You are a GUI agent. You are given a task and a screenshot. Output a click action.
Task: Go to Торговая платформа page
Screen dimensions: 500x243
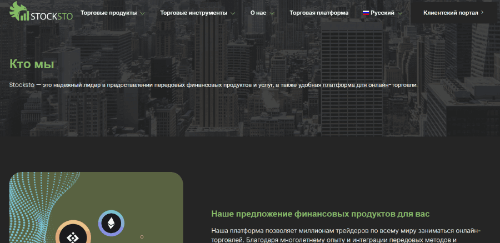pyautogui.click(x=319, y=13)
